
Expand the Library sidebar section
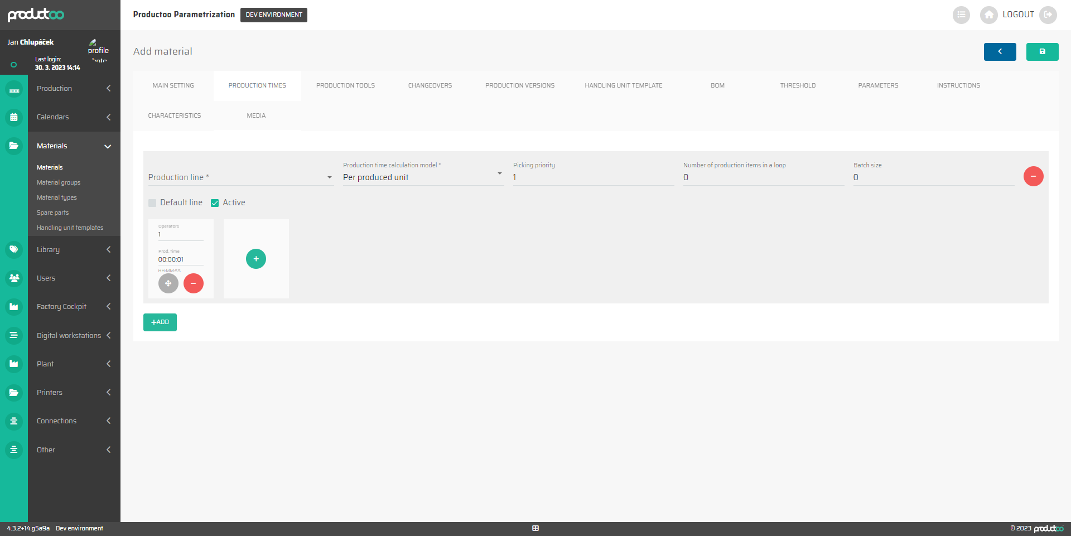click(x=74, y=249)
